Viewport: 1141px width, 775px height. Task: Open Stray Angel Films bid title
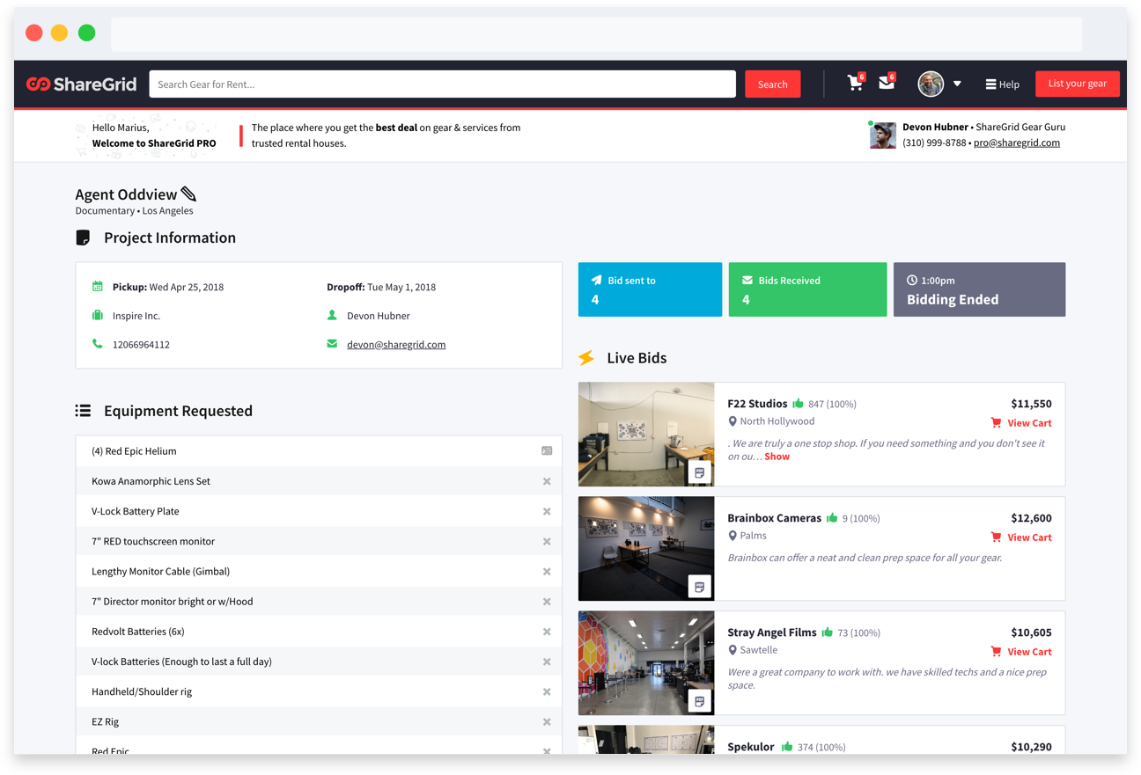772,632
